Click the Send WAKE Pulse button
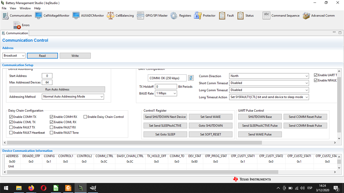This screenshot has height=193, width=344. [260, 134]
